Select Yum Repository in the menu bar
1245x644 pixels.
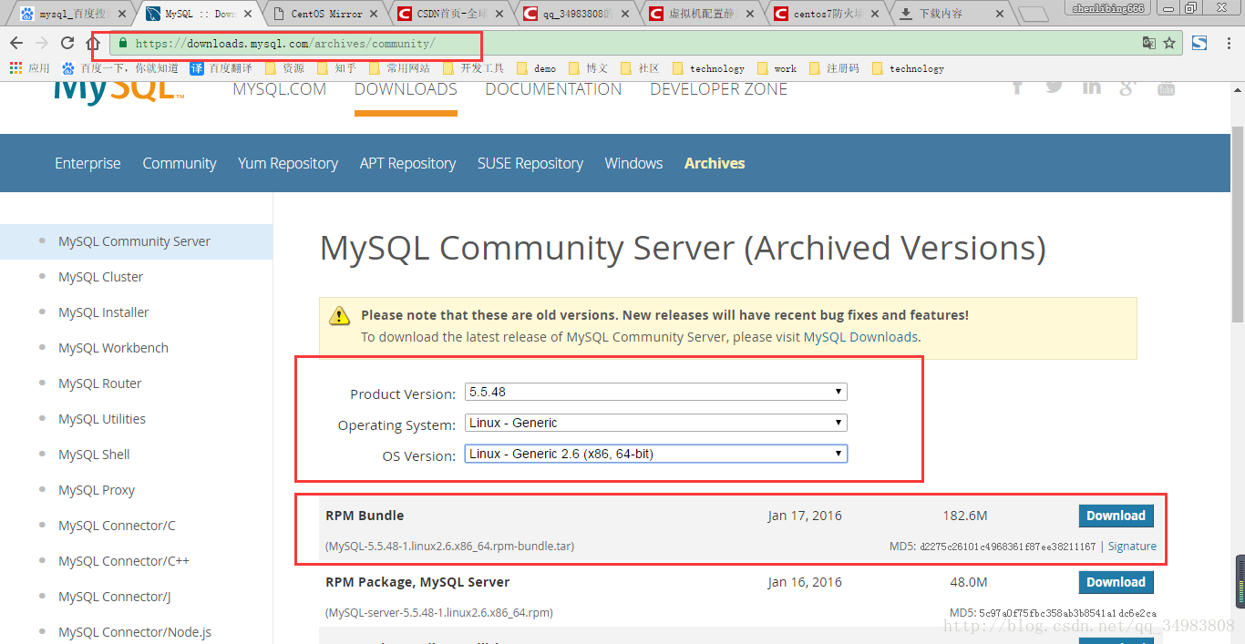288,163
